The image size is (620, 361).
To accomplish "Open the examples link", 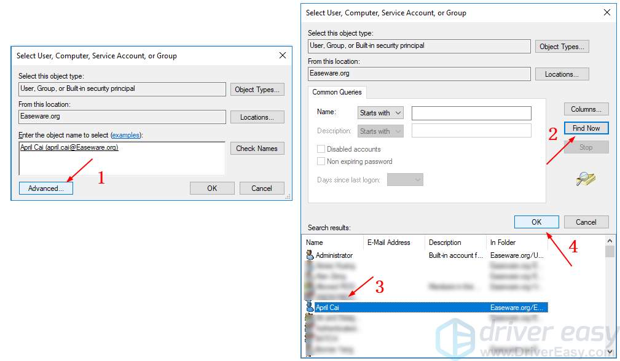I will tap(126, 135).
